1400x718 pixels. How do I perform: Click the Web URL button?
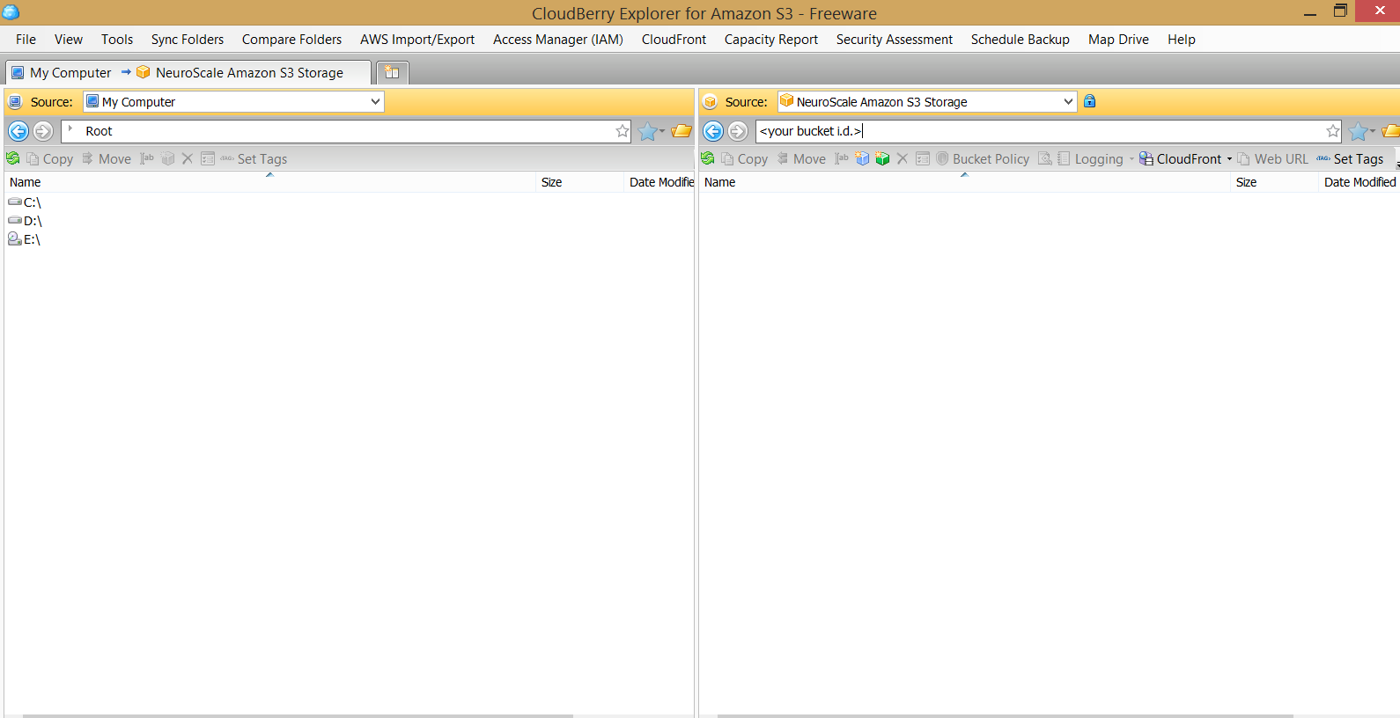(1273, 158)
